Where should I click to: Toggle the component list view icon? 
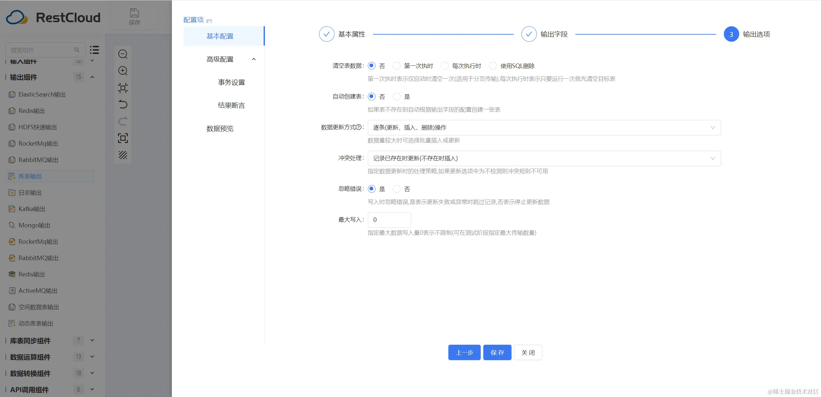coord(94,50)
